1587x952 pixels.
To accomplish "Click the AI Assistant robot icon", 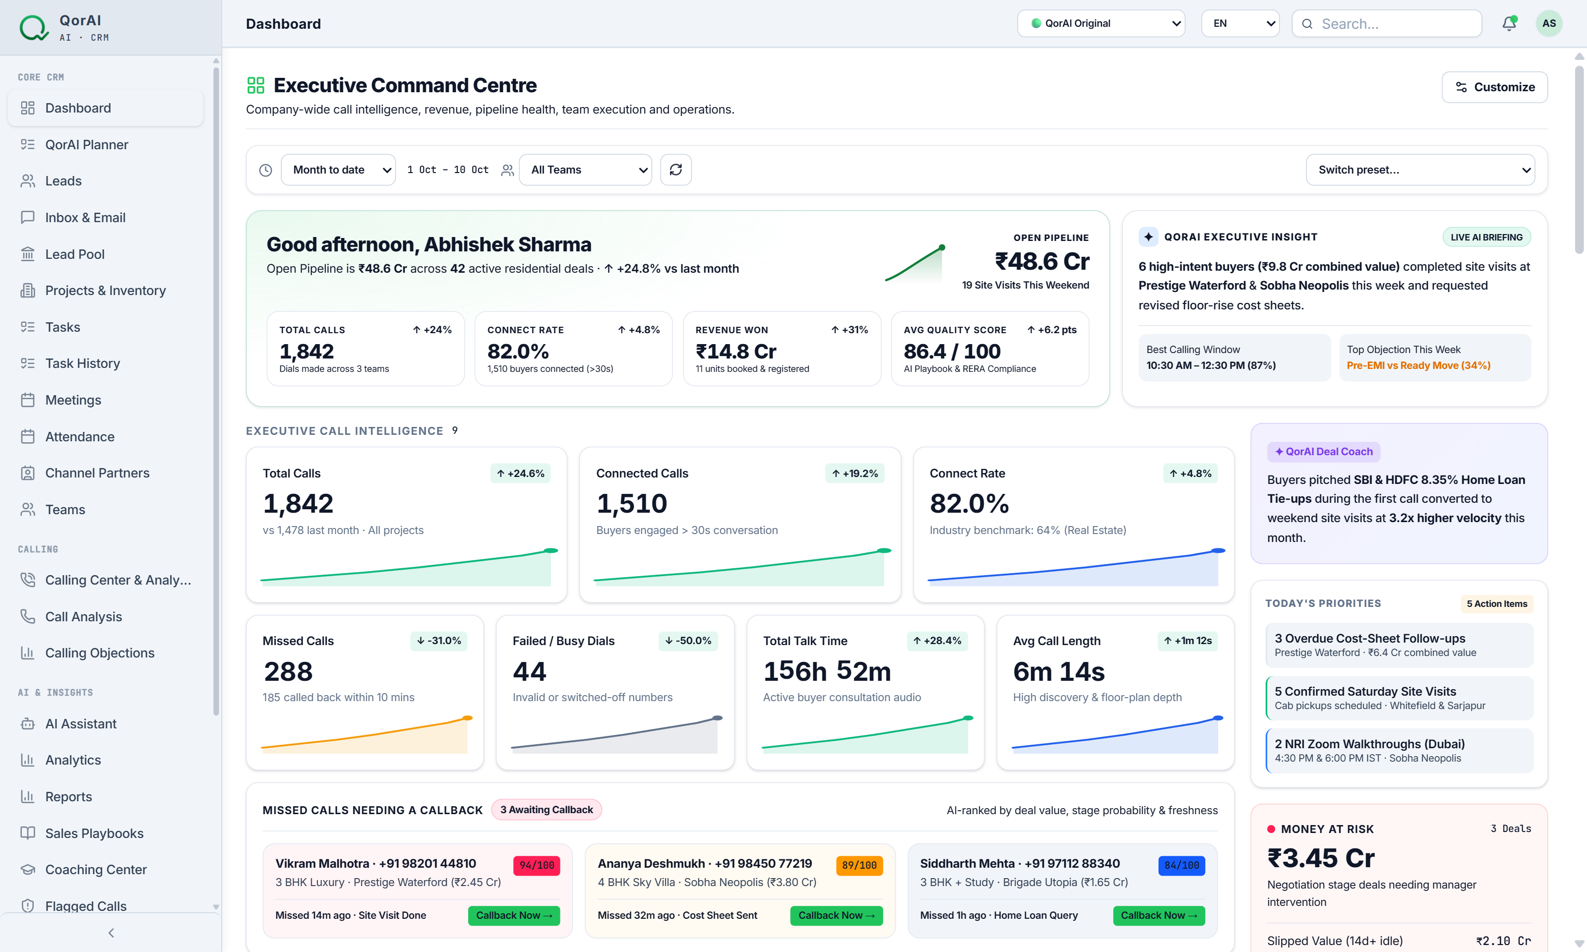I will tap(28, 723).
